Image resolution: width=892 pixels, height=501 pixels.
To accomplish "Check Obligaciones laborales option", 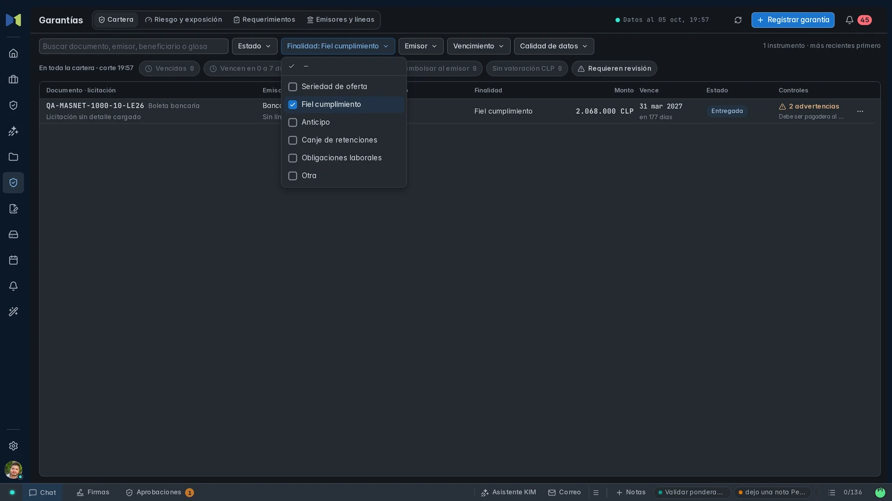I will (x=344, y=158).
